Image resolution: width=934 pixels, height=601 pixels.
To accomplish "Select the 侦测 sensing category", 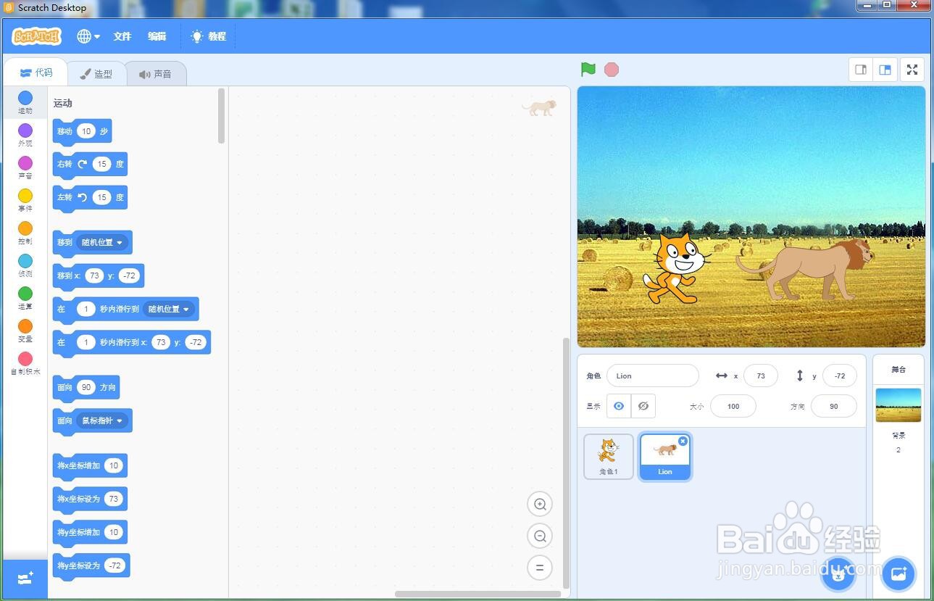I will click(25, 265).
